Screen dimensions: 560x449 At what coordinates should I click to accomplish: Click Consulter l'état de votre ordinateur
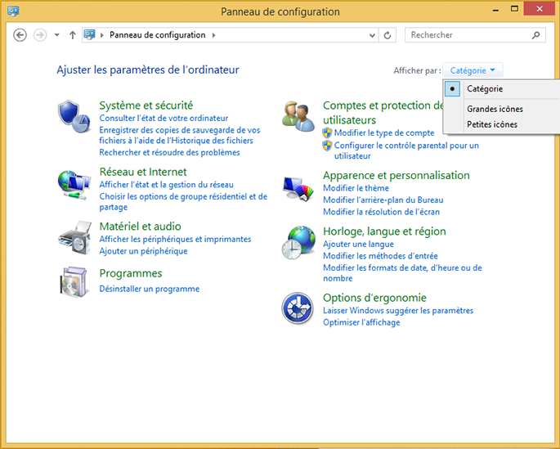tap(164, 119)
